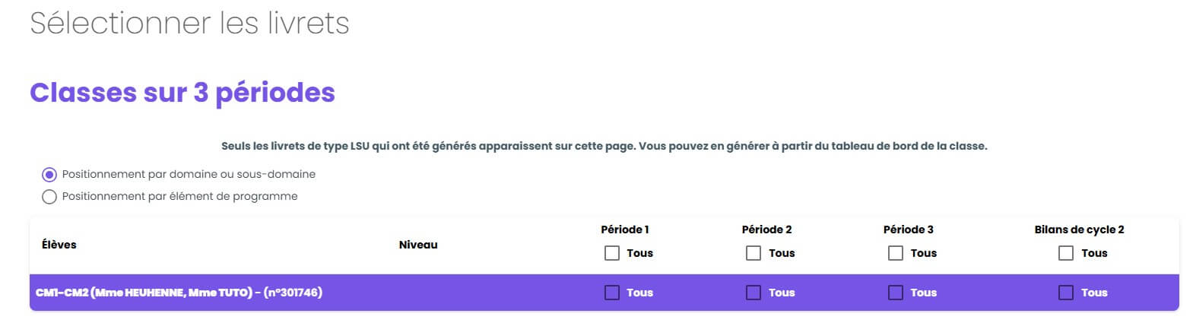Click the "Période 2" column title
Viewport: 1193px width, 326px height.
pyautogui.click(x=766, y=229)
